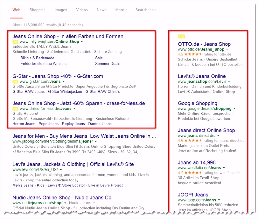Open the 'Jeans ab 14,99€' ad

click(x=197, y=163)
